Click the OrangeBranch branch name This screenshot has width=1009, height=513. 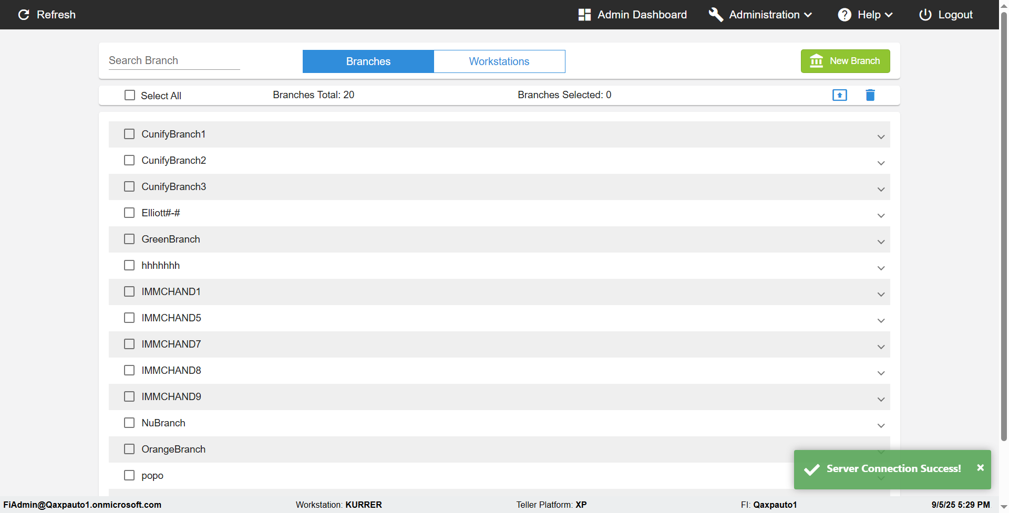click(173, 449)
